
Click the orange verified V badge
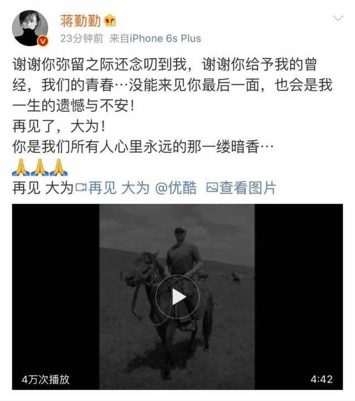43,41
